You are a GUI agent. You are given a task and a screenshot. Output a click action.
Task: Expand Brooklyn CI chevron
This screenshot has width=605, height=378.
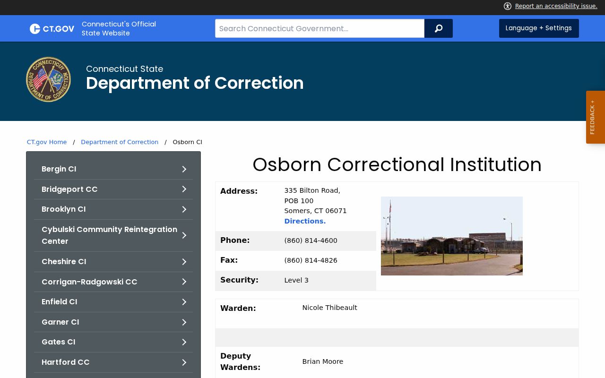(184, 209)
